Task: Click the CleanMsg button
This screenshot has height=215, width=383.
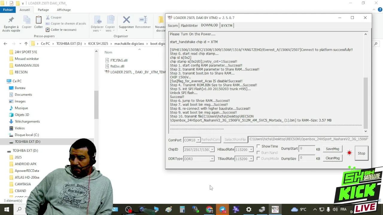Action: click(332, 158)
